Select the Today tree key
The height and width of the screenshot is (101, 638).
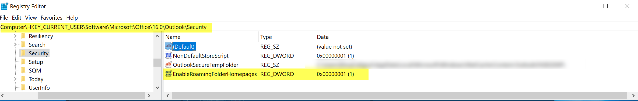pyautogui.click(x=36, y=79)
